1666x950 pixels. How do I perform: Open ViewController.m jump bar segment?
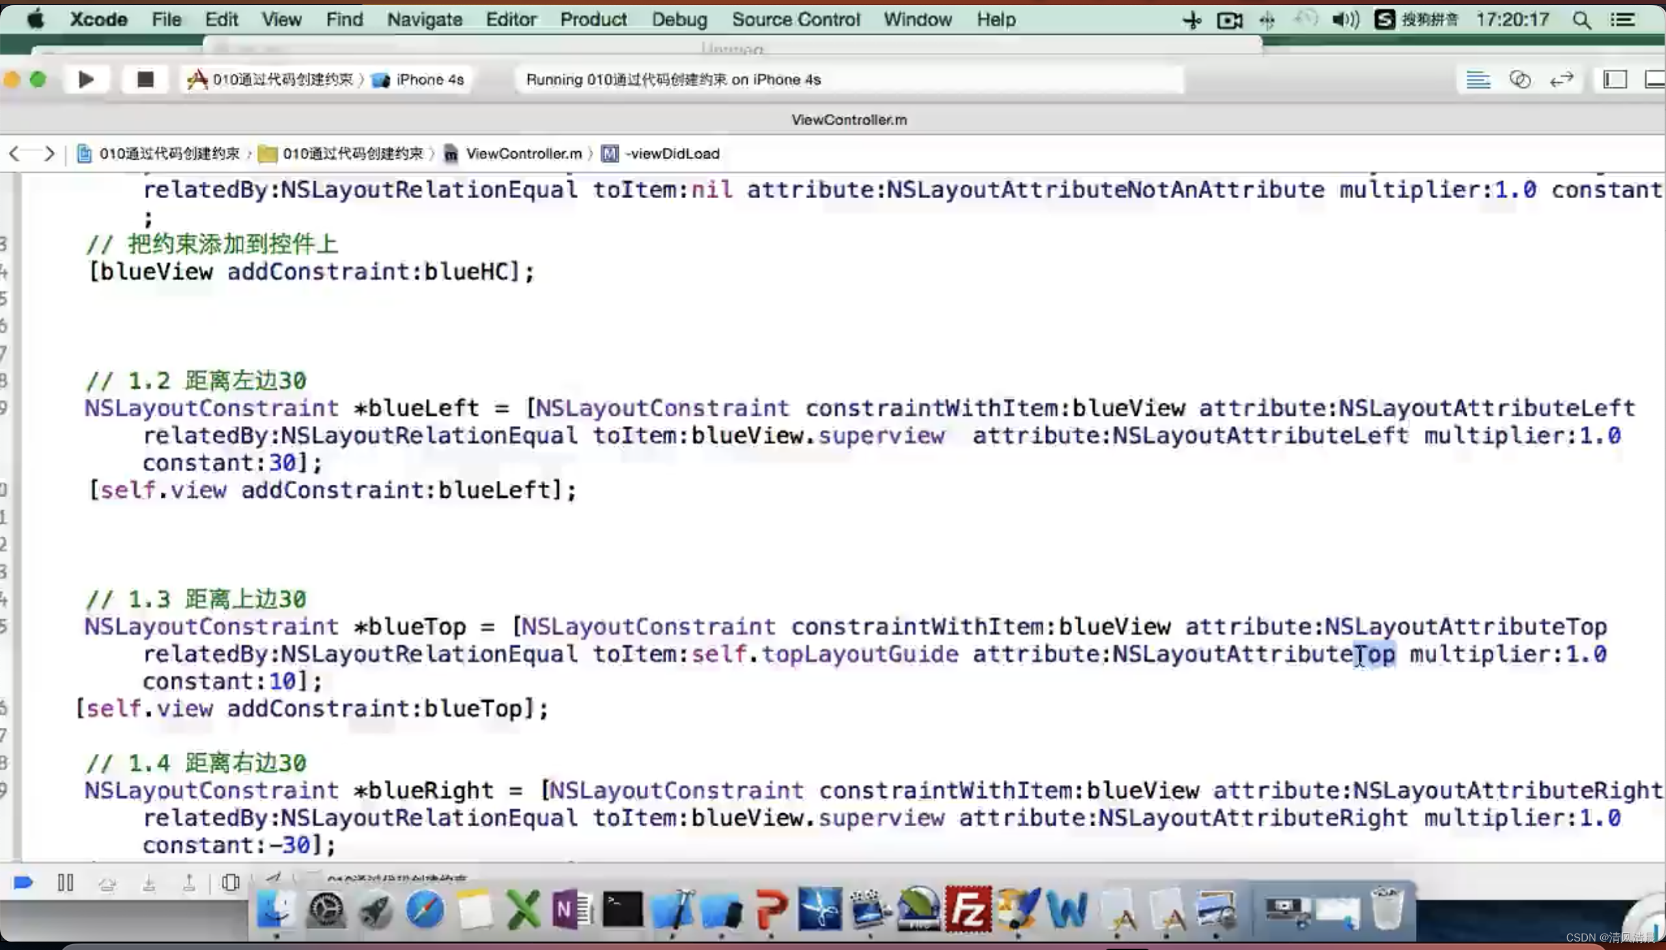(523, 153)
